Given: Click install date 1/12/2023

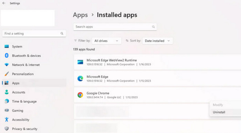Looking at the screenshot, I should coord(132,97).
